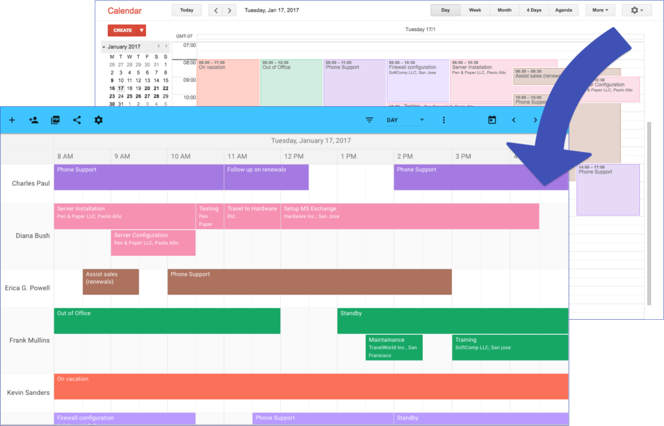Open the share icon in the blue toolbar
This screenshot has height=426, width=664.
click(77, 120)
